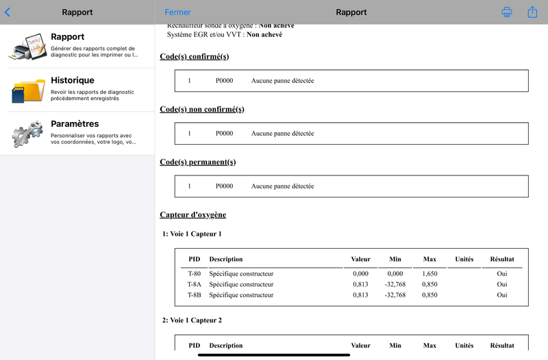The height and width of the screenshot is (360, 548).
Task: Click the Capteur d'oxygène heading
Action: [193, 215]
